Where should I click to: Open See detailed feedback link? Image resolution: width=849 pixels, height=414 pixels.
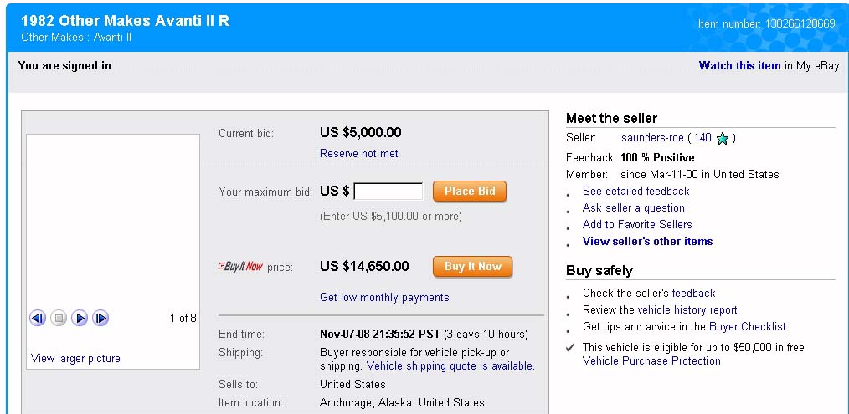[636, 192]
